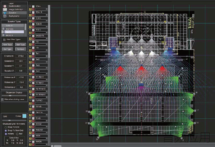Select Speaker in the Layer list
215x147 pixels.
click(14, 13)
